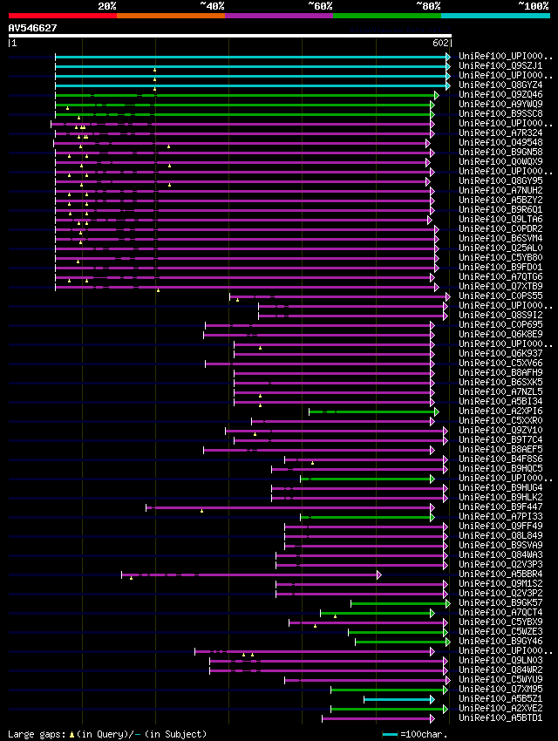Select the UniRef100_A2XVE2 hit label

coord(500,709)
